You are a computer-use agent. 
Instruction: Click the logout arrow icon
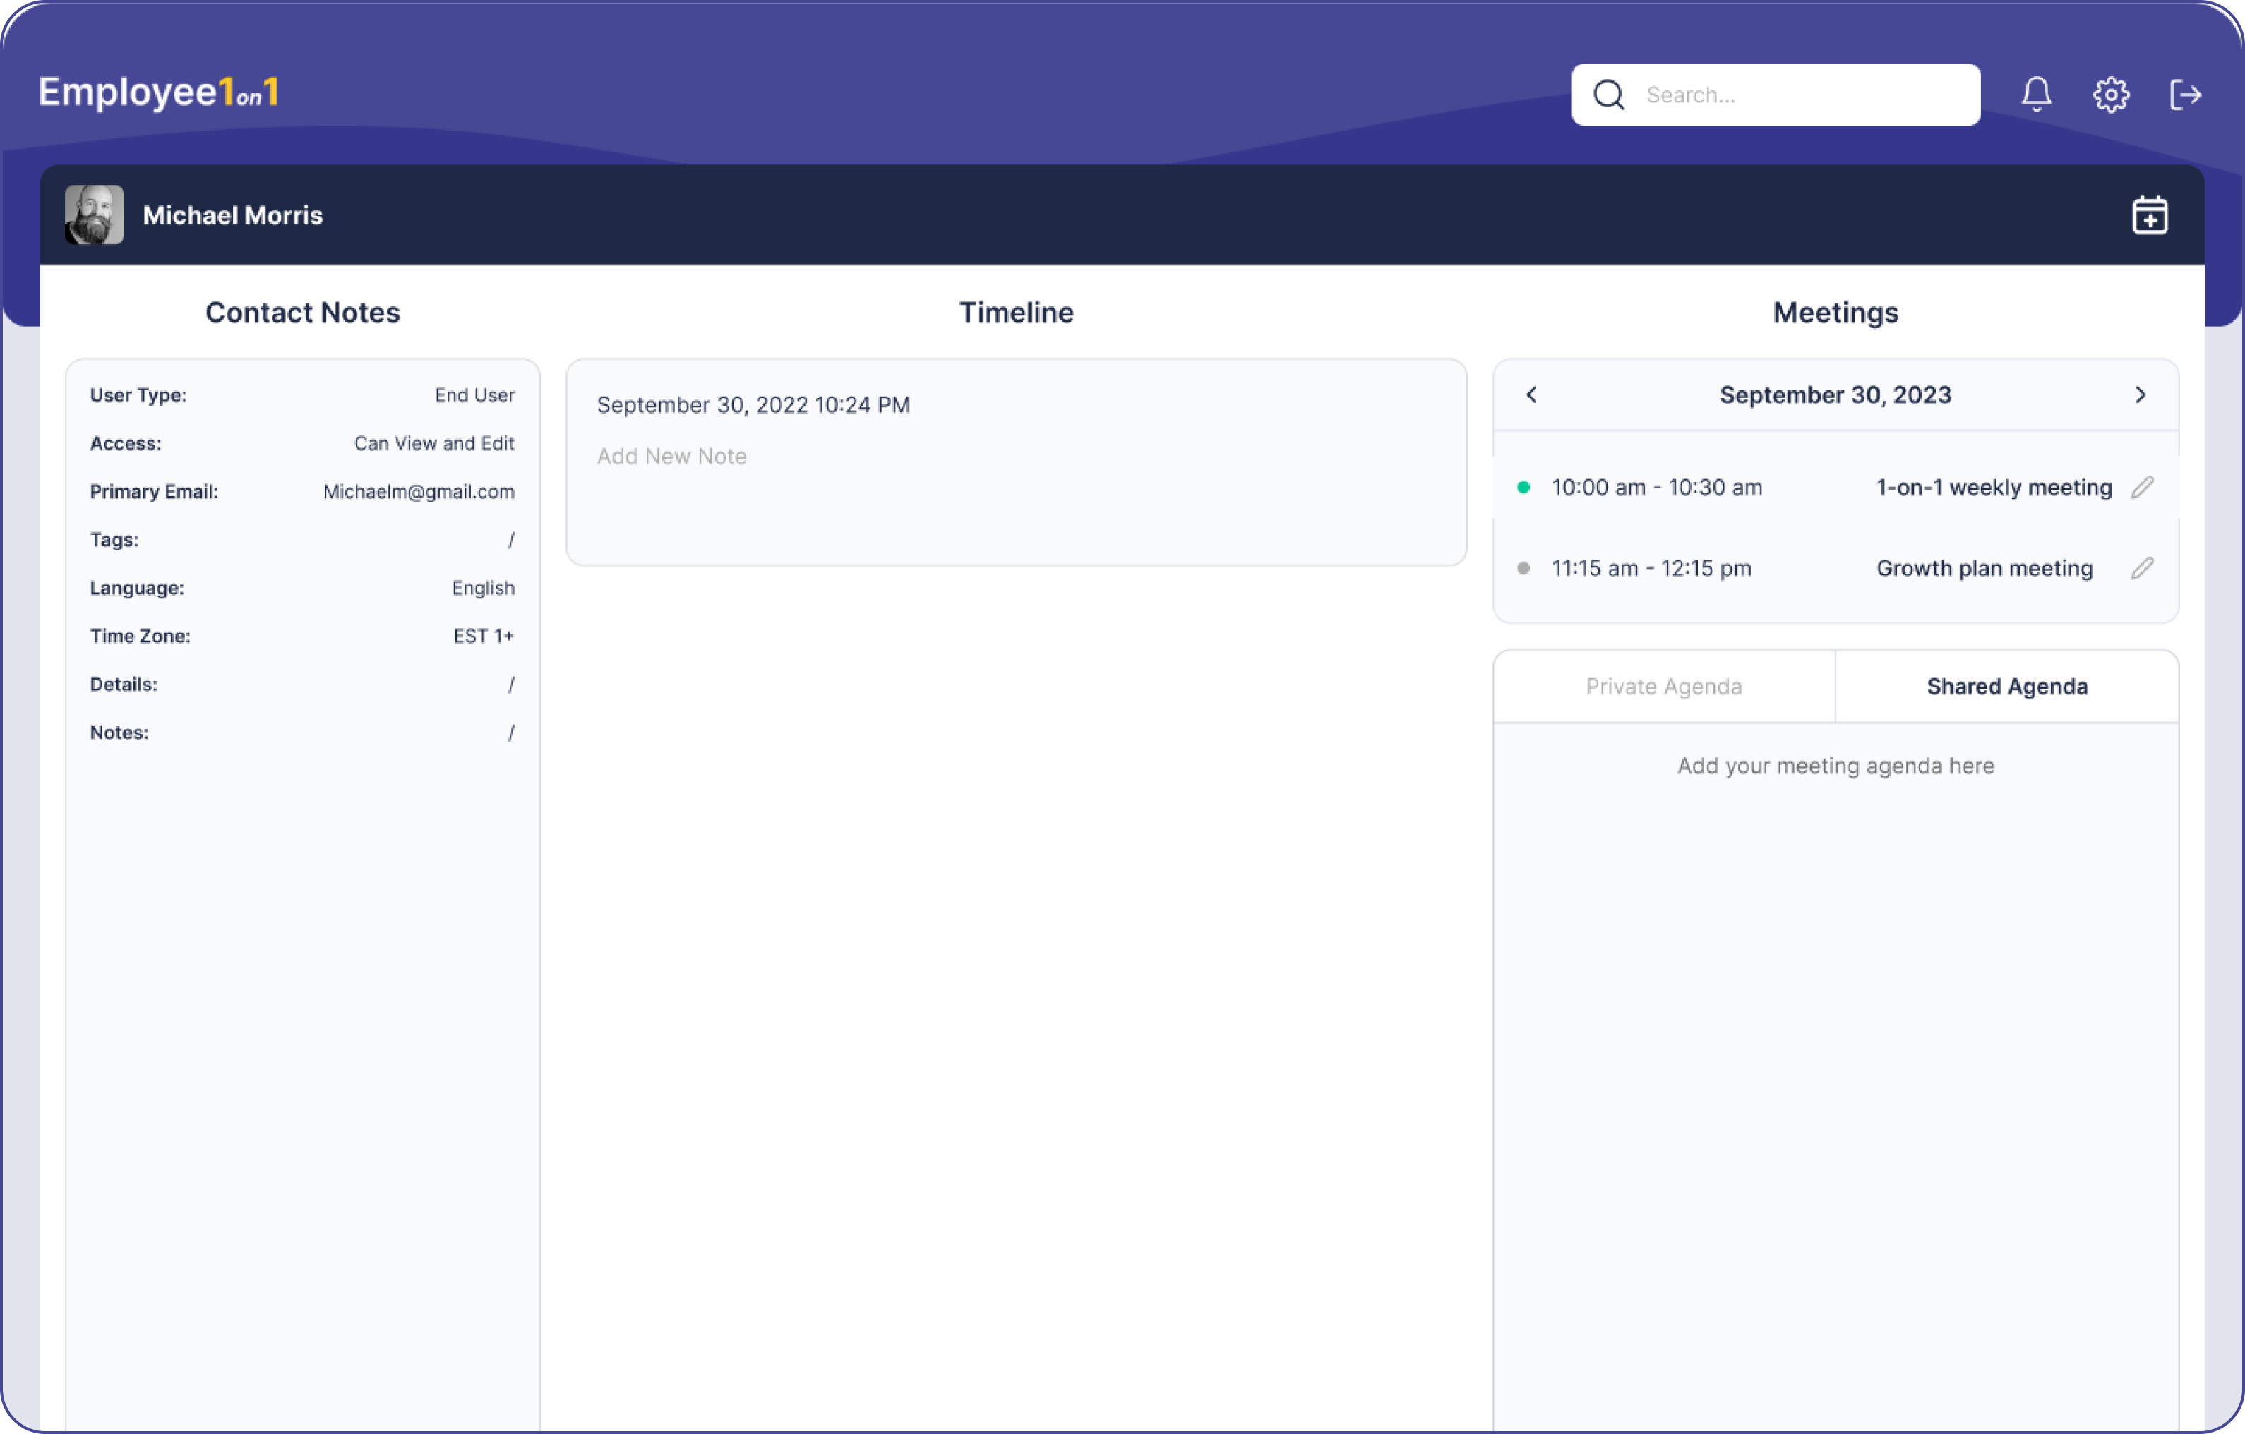(2188, 93)
